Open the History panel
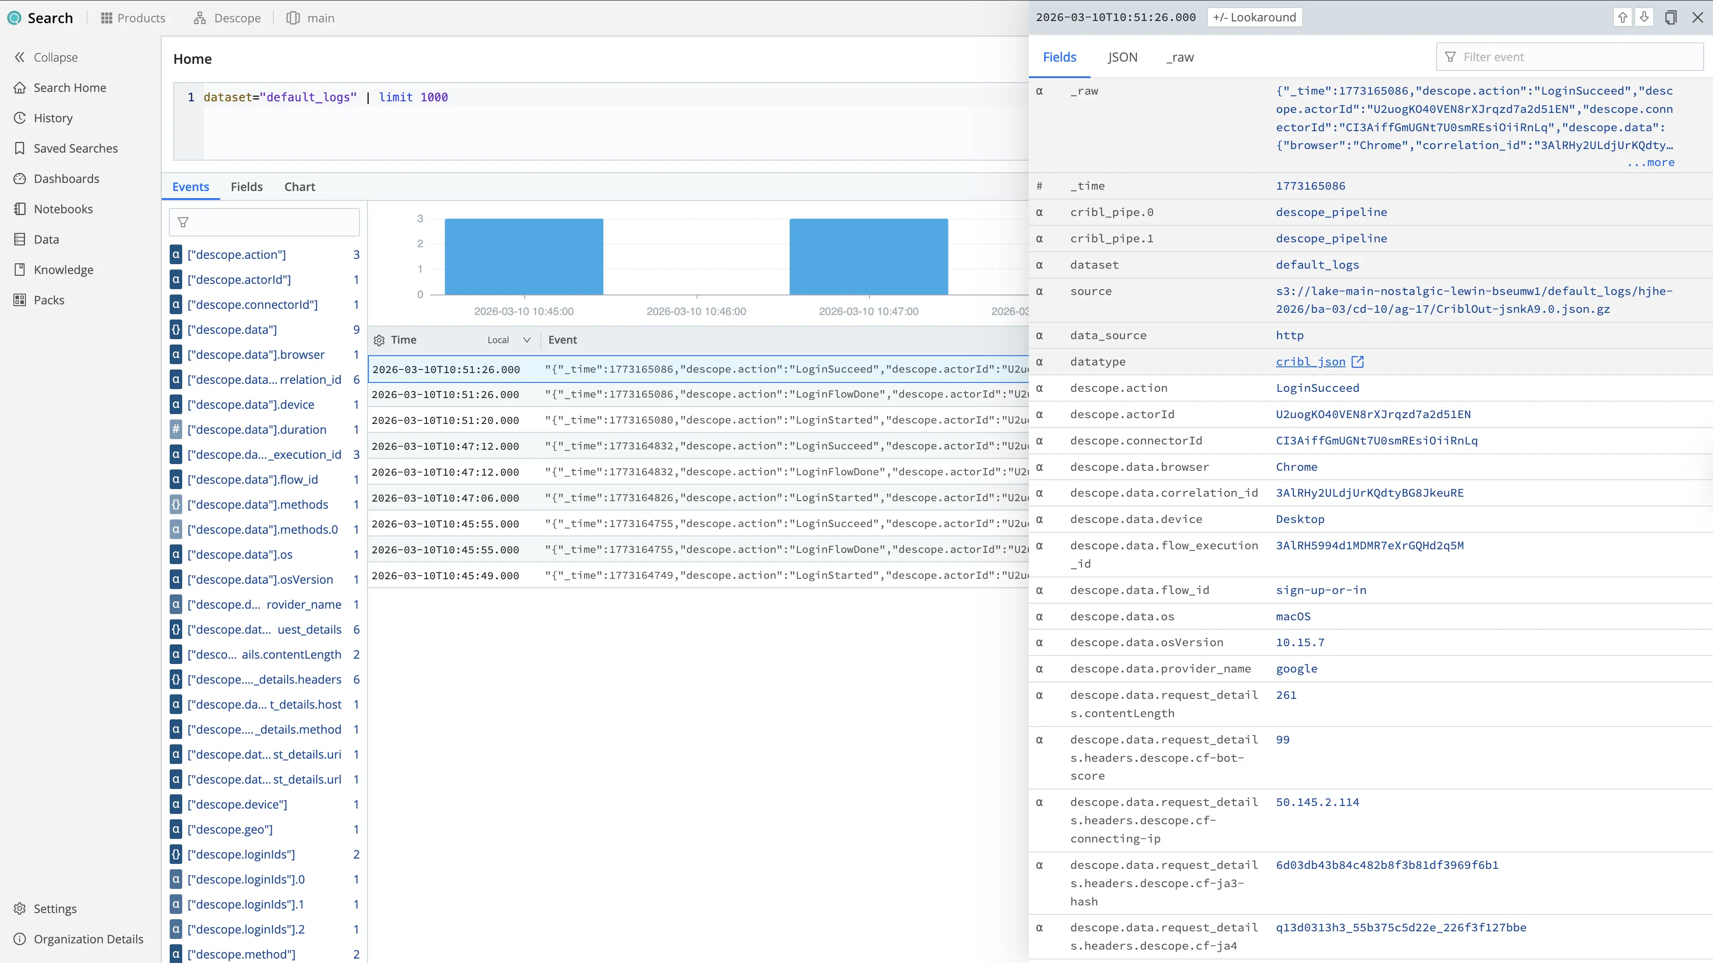This screenshot has height=963, width=1713. point(53,118)
